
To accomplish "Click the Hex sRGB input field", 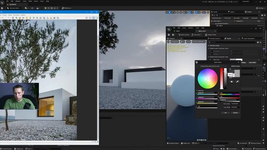I will pos(235,107).
